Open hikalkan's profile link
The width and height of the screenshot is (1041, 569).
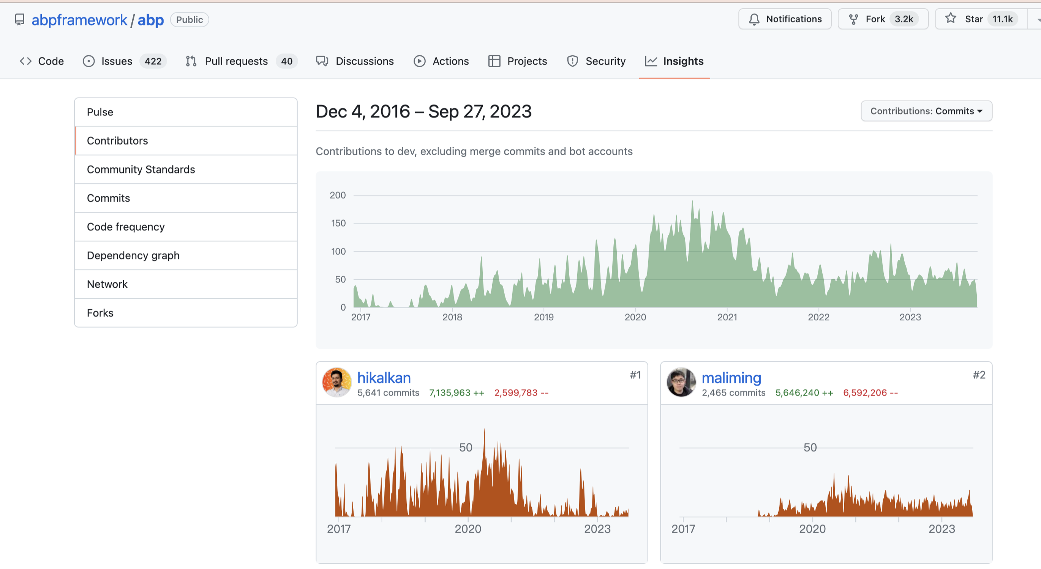[384, 378]
